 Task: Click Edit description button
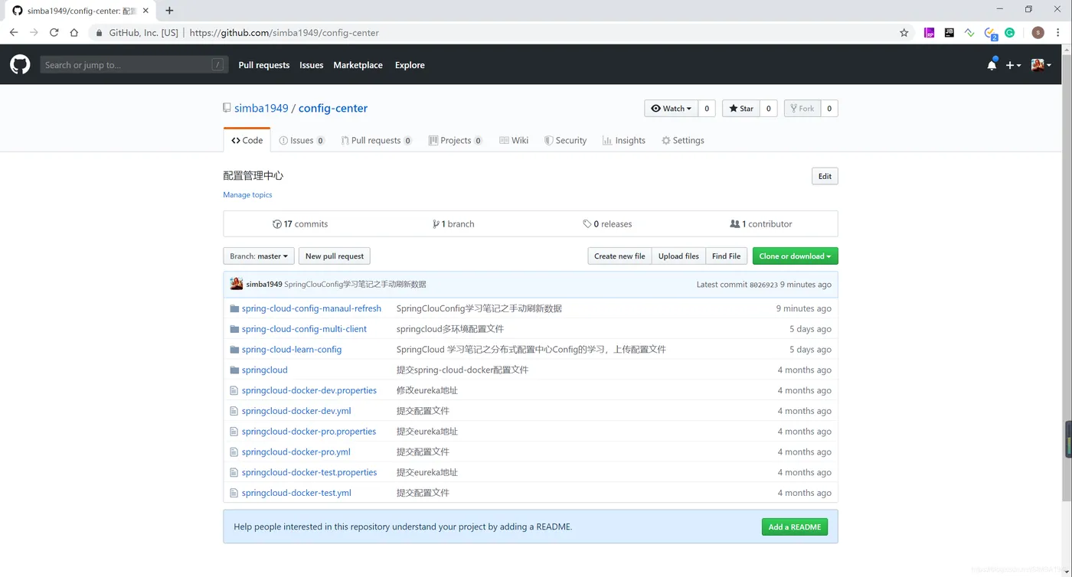825,176
